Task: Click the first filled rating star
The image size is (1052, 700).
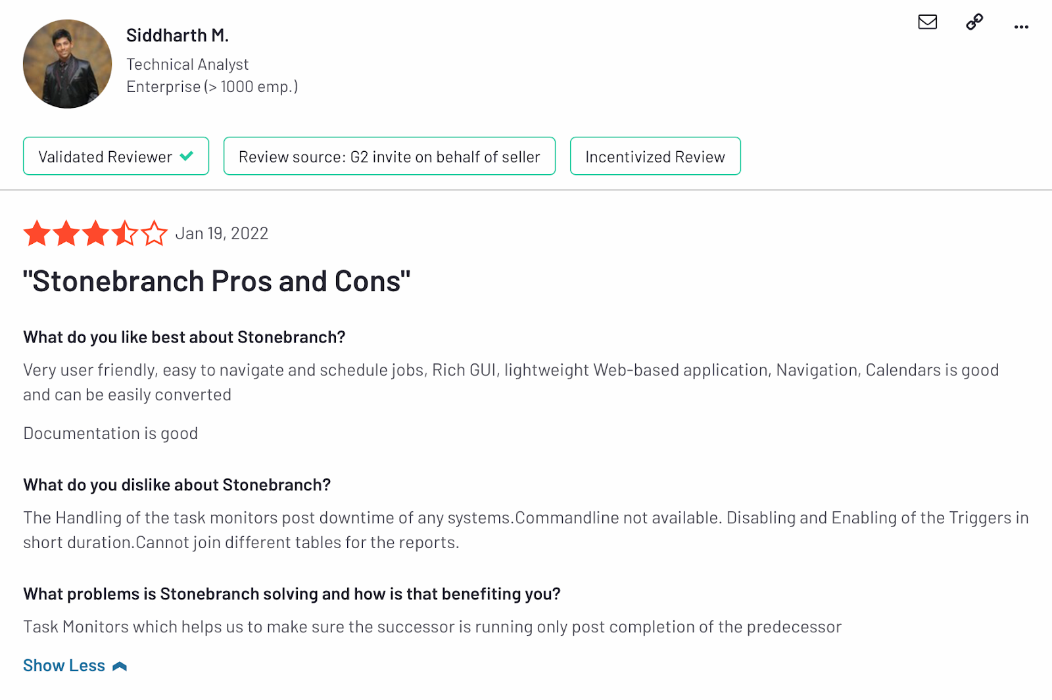Action: pyautogui.click(x=37, y=233)
